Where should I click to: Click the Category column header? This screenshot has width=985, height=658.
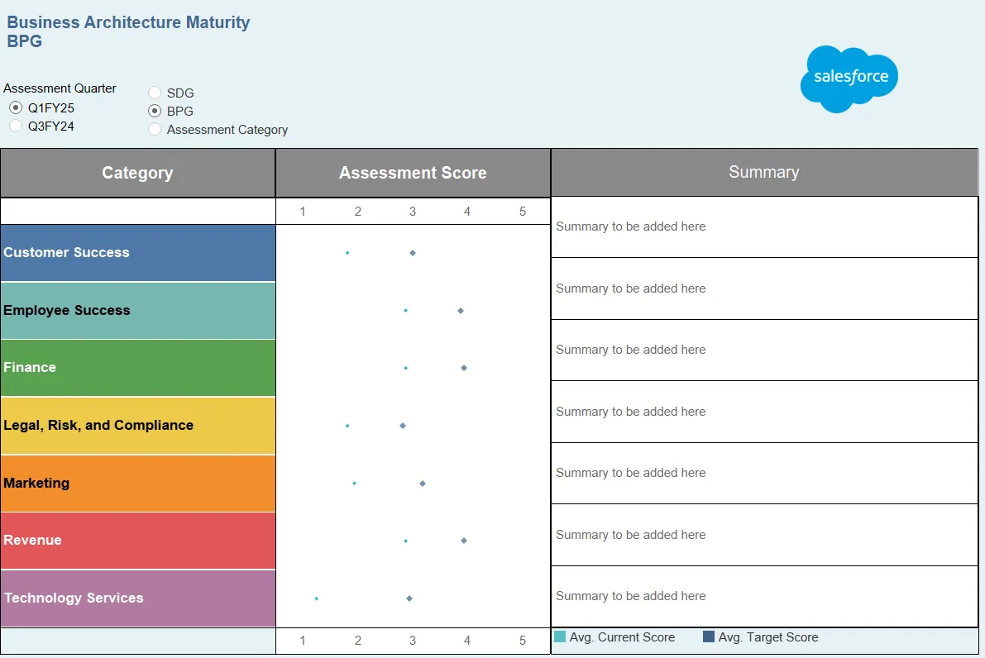[137, 173]
